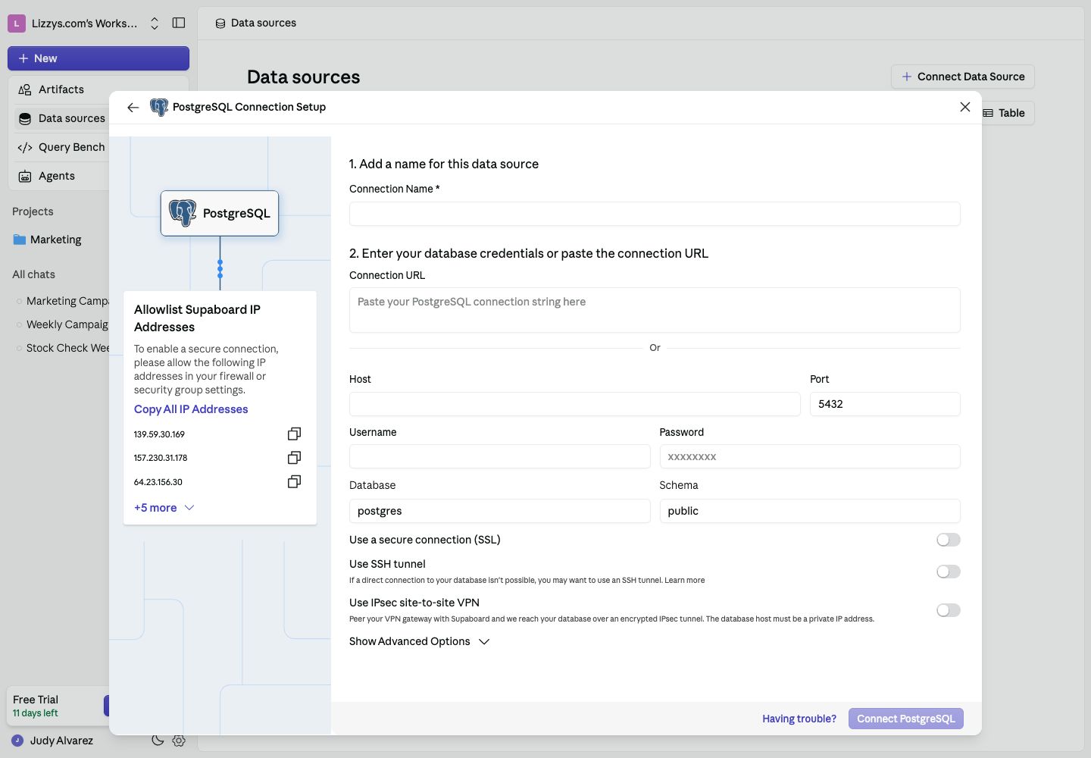Copy IP address 157.230.31.178
The width and height of the screenshot is (1091, 758).
(295, 458)
